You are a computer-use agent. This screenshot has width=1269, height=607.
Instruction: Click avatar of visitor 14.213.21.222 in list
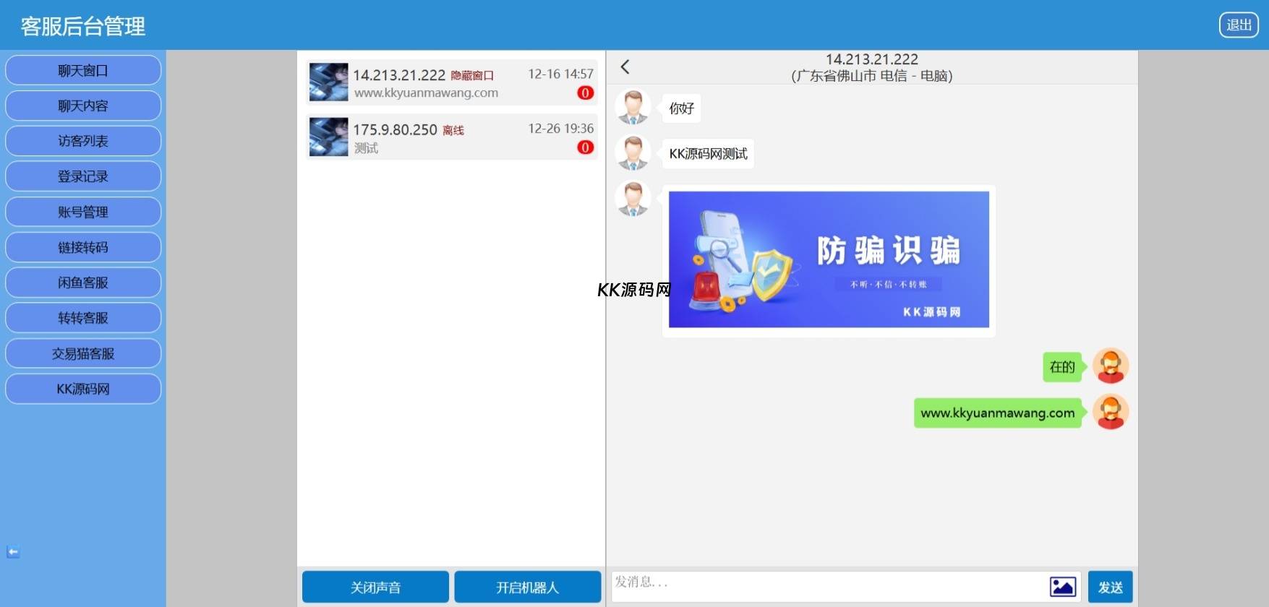[328, 82]
